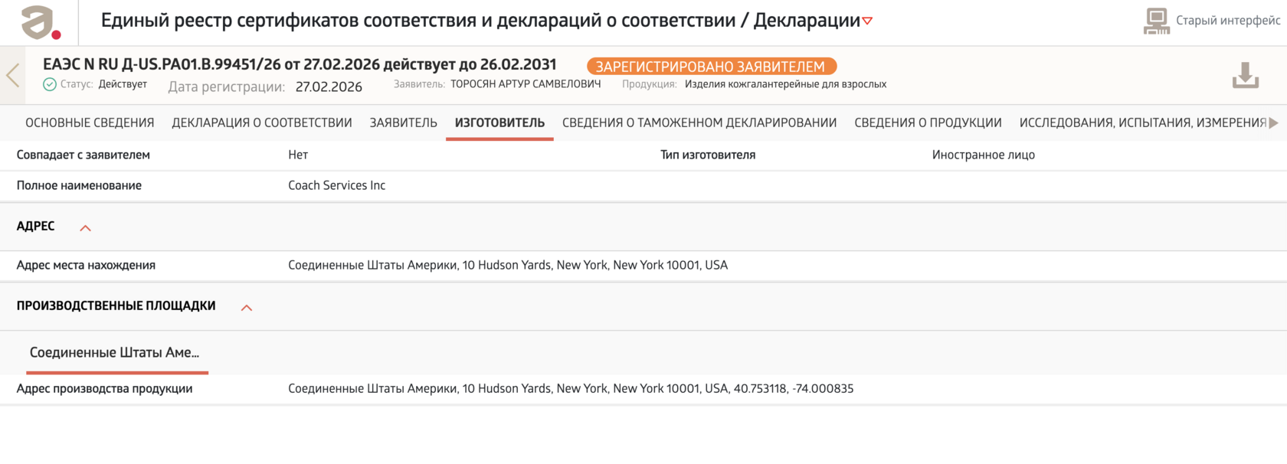Image resolution: width=1287 pixels, height=464 pixels.
Task: Download the declaration using the download icon
Action: point(1246,76)
